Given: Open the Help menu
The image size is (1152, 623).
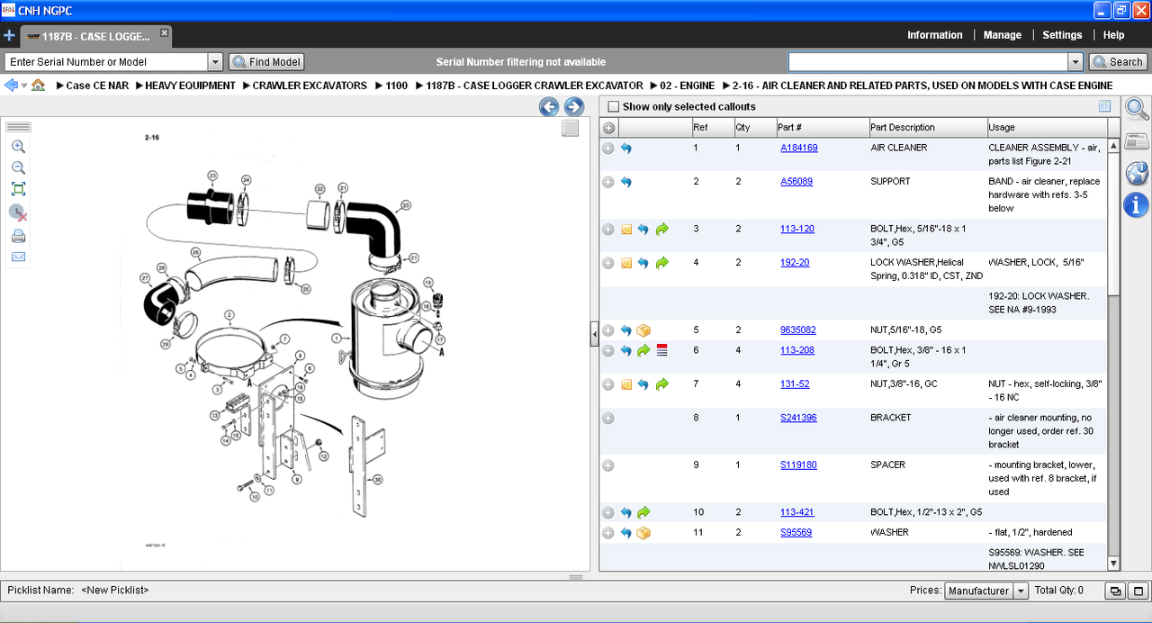Looking at the screenshot, I should tap(1113, 35).
